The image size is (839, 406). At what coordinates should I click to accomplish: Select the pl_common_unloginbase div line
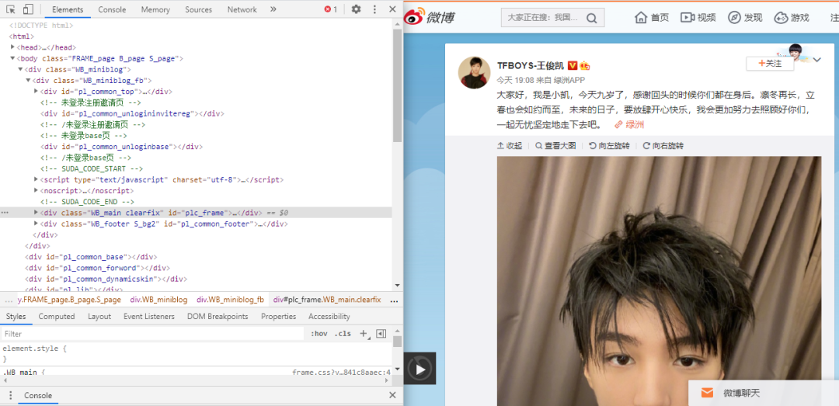tap(121, 146)
